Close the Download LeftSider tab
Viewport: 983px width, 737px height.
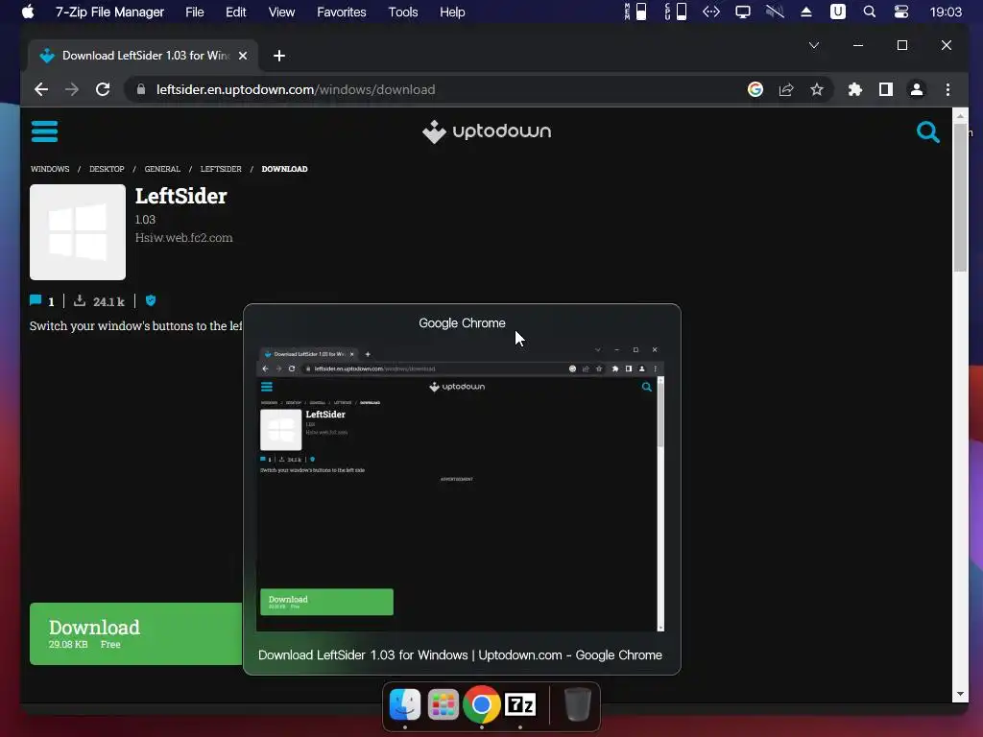[243, 56]
